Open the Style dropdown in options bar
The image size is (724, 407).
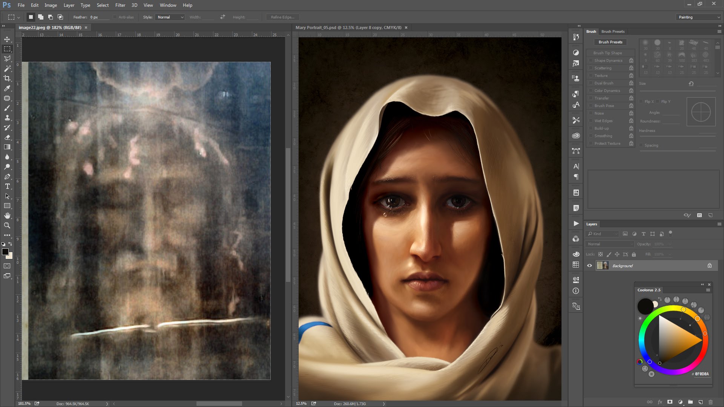coord(169,17)
